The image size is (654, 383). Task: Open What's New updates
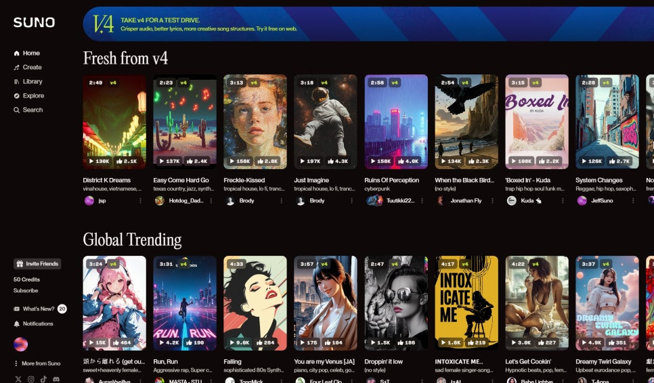pos(40,309)
